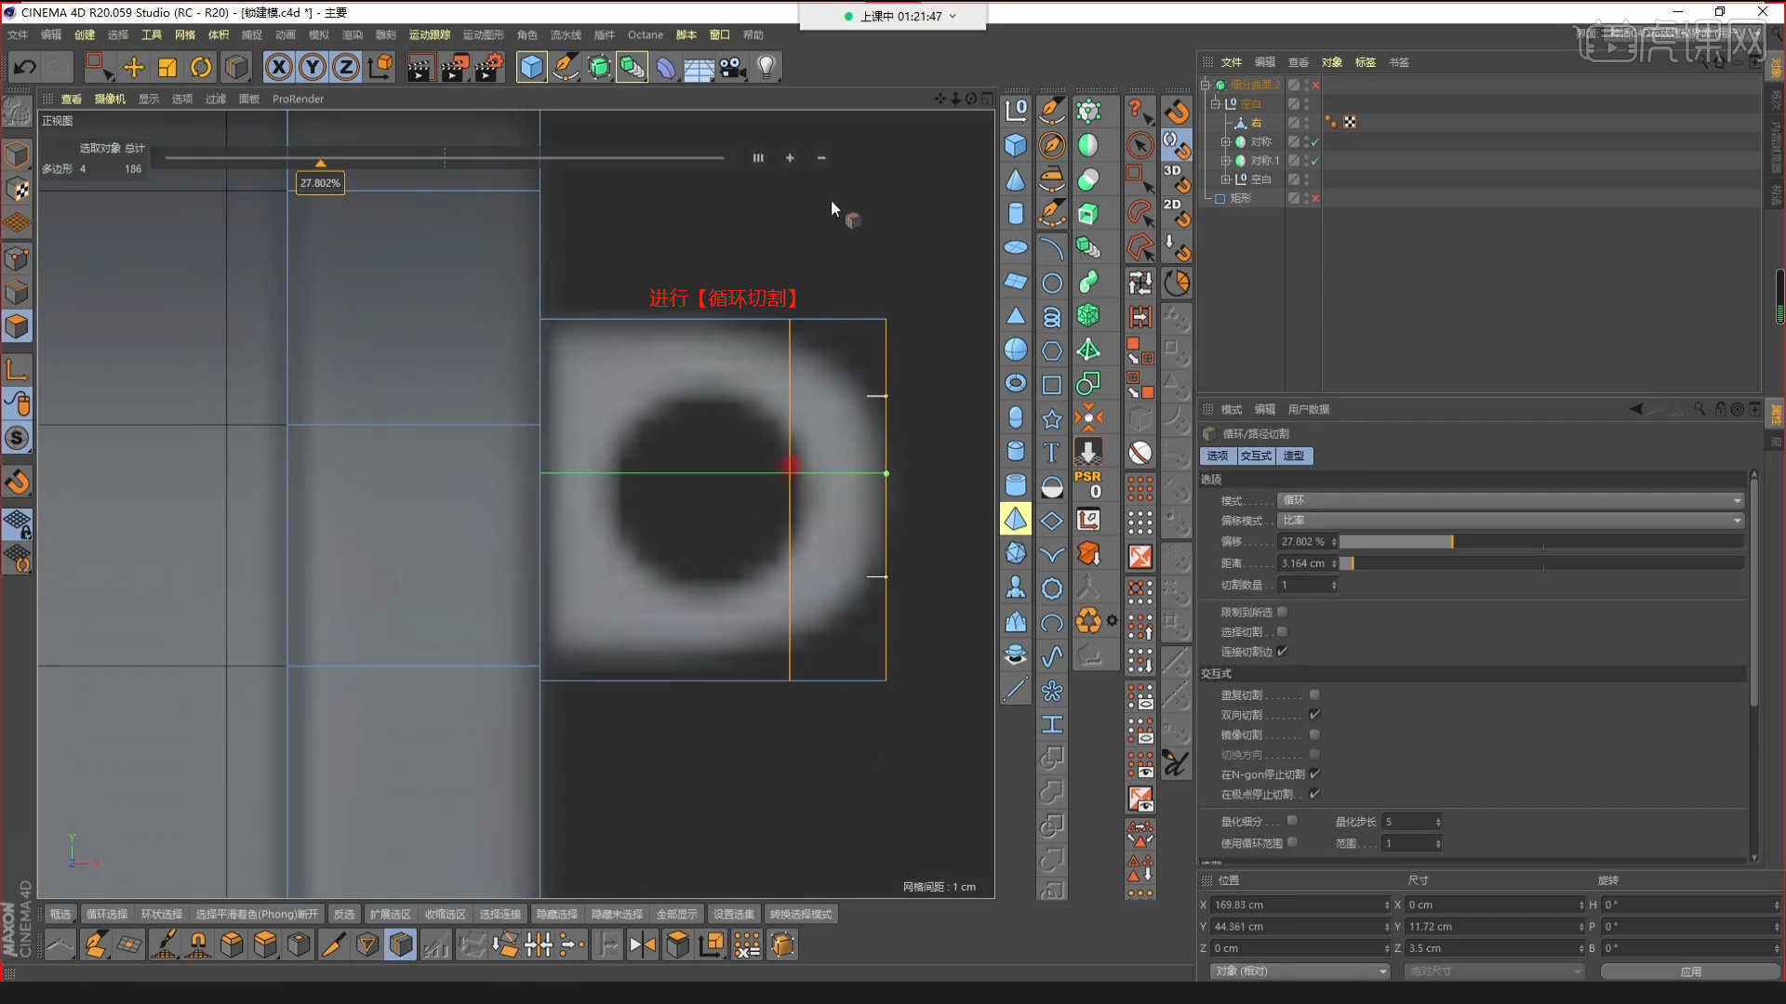Click the spline pen icon in top toolbar

565,67
